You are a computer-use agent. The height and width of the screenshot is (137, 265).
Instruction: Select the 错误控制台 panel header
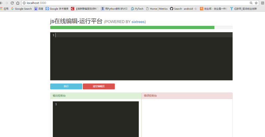click(187, 96)
